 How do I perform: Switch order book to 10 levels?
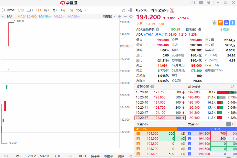(233, 124)
